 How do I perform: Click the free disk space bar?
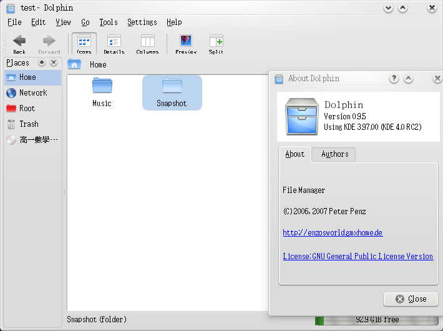(377, 320)
